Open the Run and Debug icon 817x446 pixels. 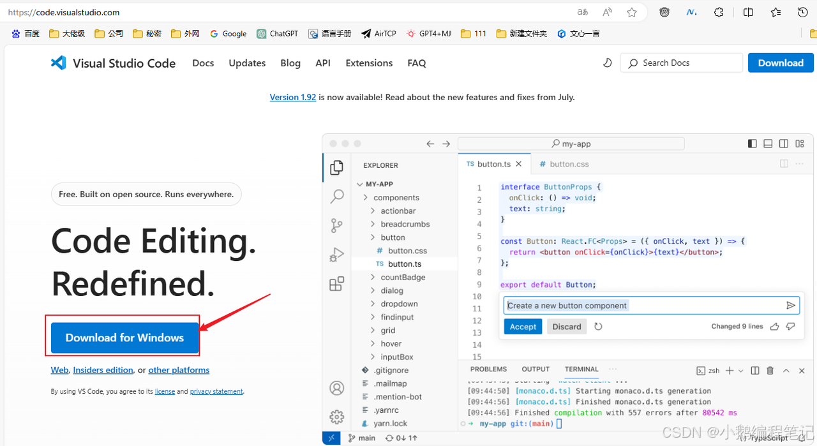click(x=336, y=255)
